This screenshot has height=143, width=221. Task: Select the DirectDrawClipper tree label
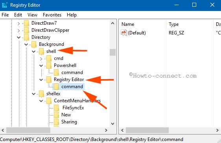tap(50, 30)
